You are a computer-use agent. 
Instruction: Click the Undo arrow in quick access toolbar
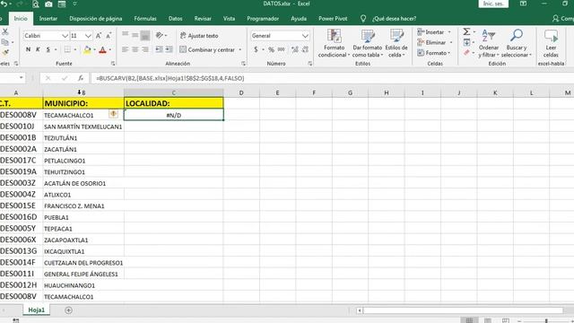point(4,4)
